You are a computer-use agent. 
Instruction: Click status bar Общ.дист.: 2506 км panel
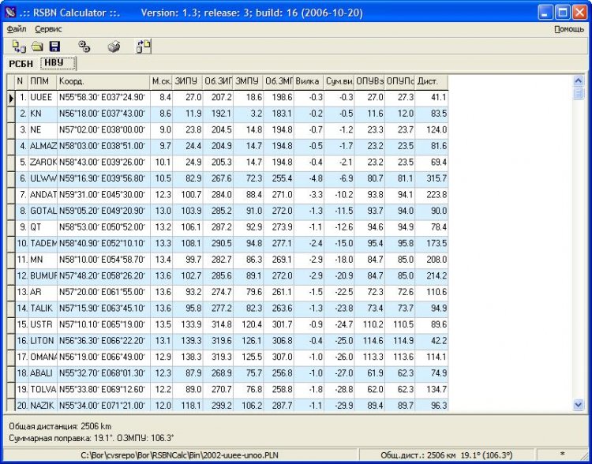click(447, 455)
